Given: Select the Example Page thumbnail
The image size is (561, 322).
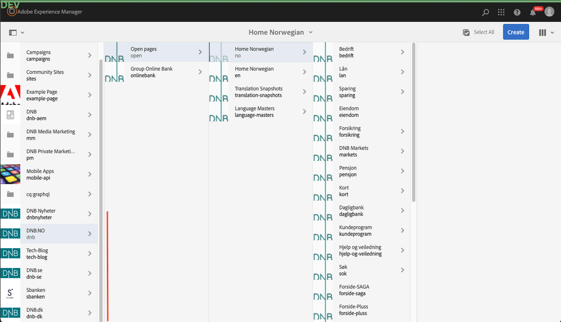Looking at the screenshot, I should [10, 95].
